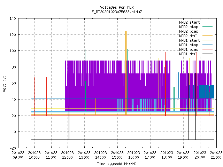Click the black NPD1 defl spike after 12:00
Image resolution: width=223 pixels, height=167 pixels.
pos(69,106)
